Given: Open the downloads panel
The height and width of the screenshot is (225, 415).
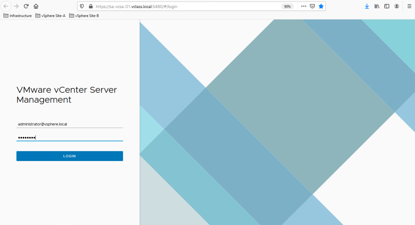Looking at the screenshot, I should click(x=367, y=7).
